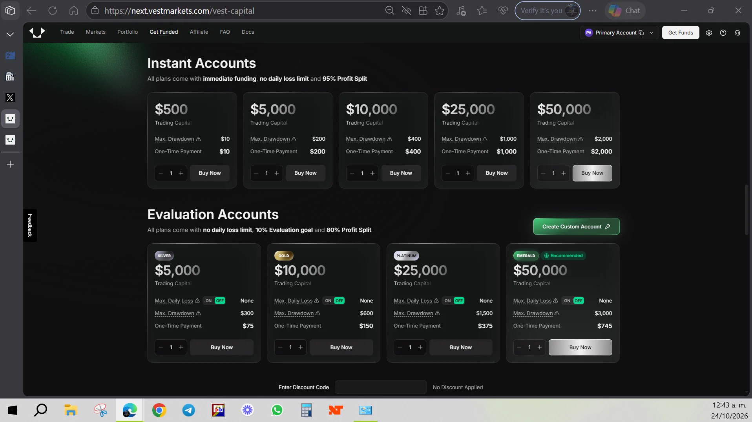Open Windows search in the taskbar
Screen dimensions: 752x422
(41, 410)
